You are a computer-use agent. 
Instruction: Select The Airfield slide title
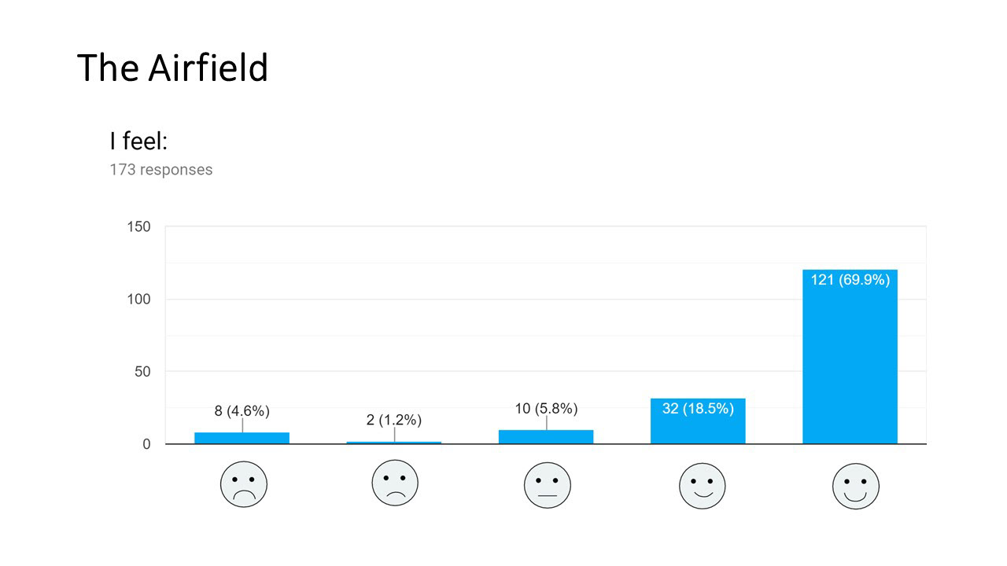(173, 68)
